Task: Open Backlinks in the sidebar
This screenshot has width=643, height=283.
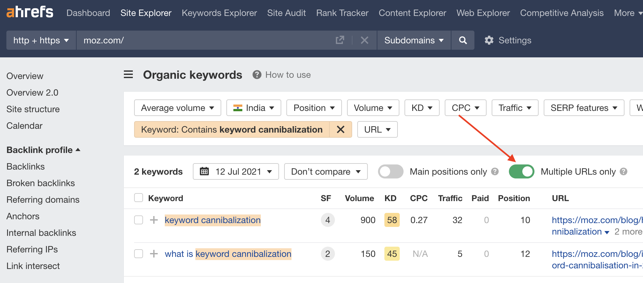Action: [26, 166]
